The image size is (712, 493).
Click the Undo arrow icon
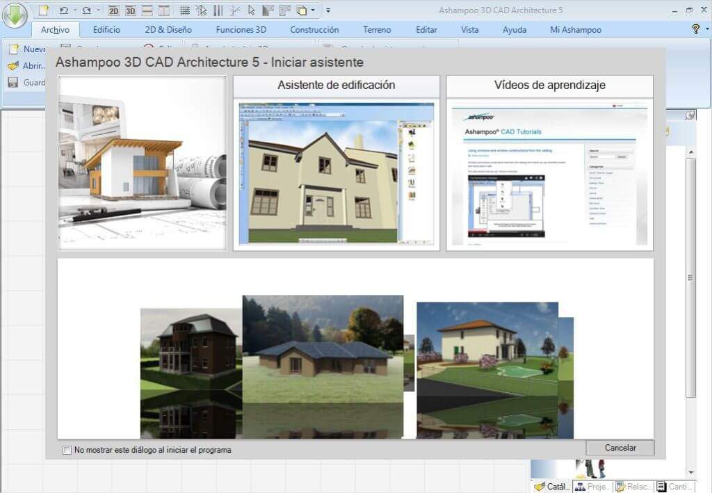click(63, 10)
